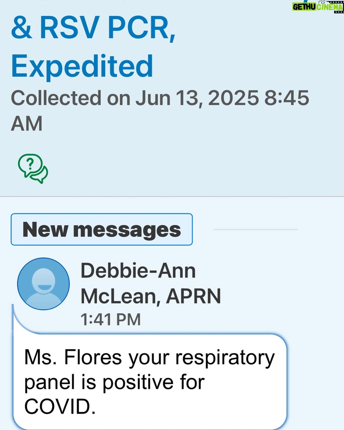Select the COVID respiratory panel message bubble
Screen dimensions: 344x430
click(x=150, y=382)
